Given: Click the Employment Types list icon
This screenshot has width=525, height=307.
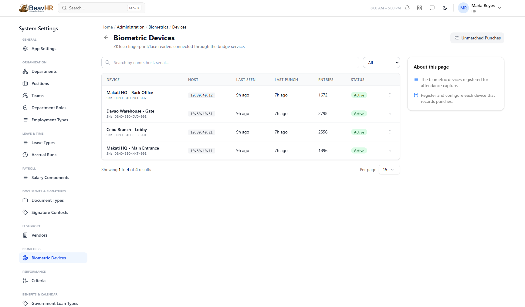Looking at the screenshot, I should [25, 120].
